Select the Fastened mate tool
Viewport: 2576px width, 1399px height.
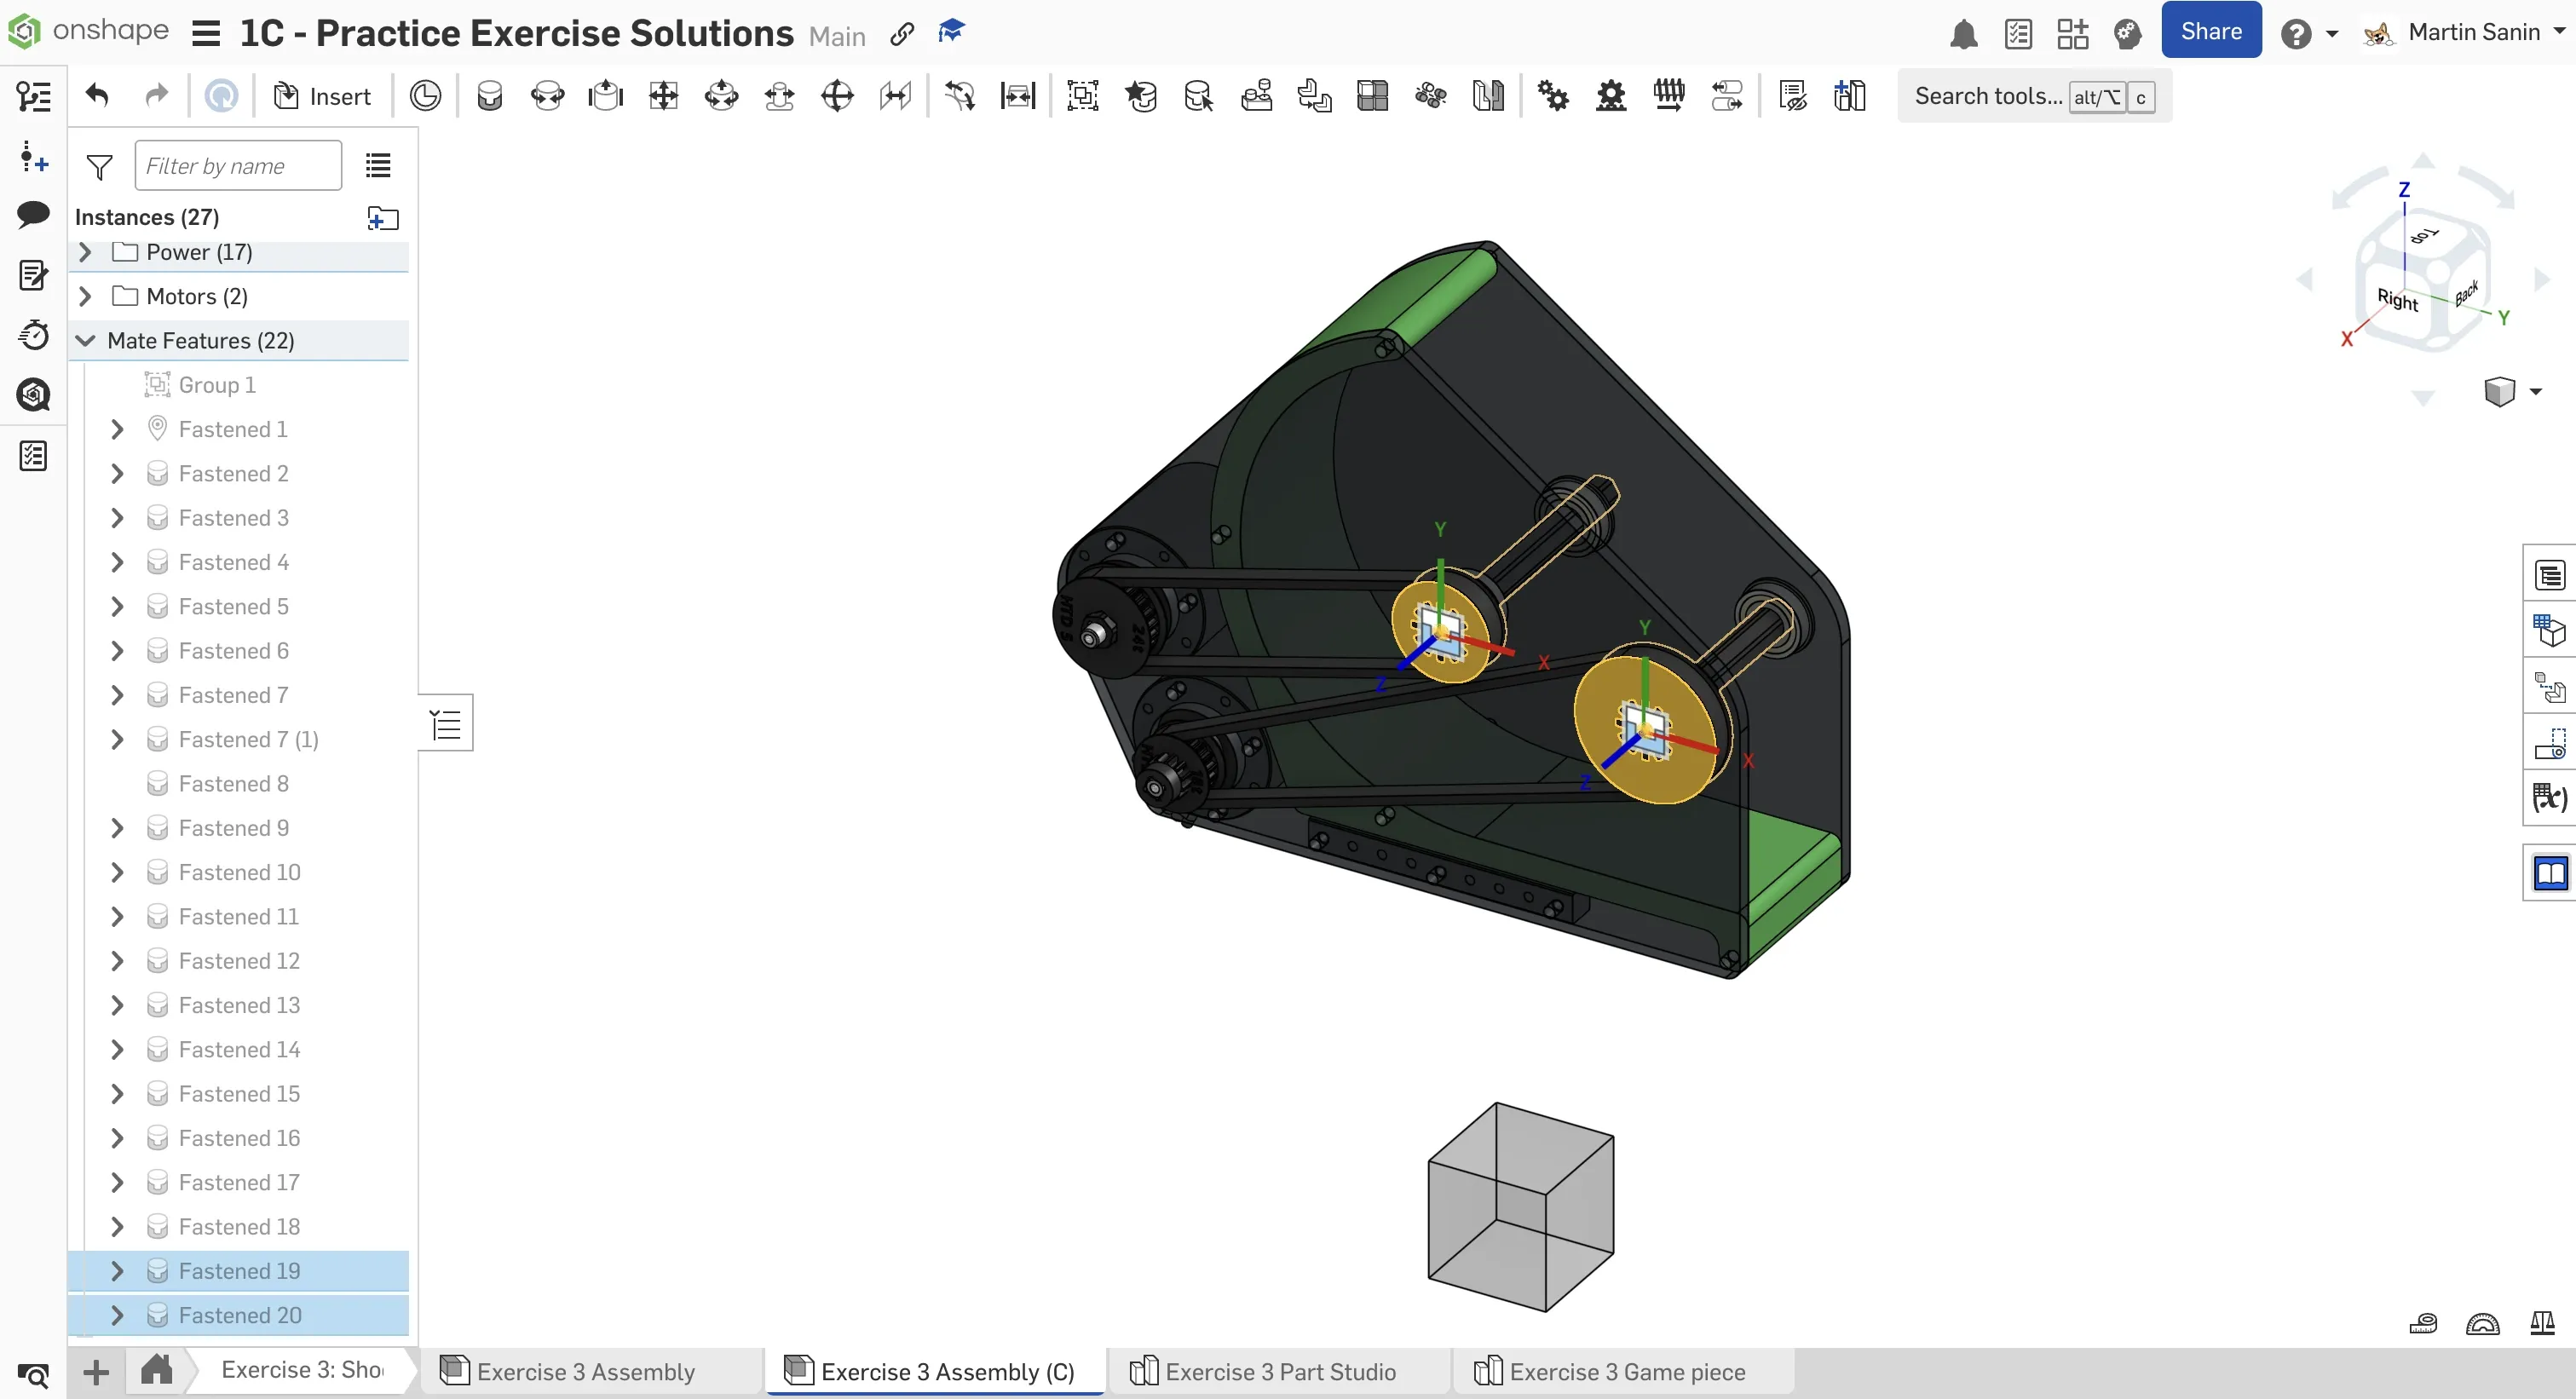point(489,96)
